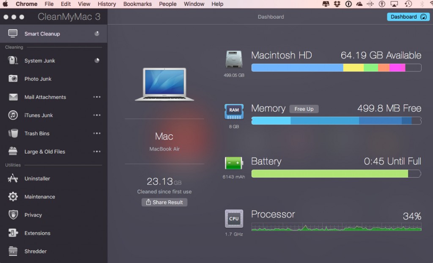The width and height of the screenshot is (433, 263).
Task: Select the System Junk mouse icon
Action: point(13,60)
